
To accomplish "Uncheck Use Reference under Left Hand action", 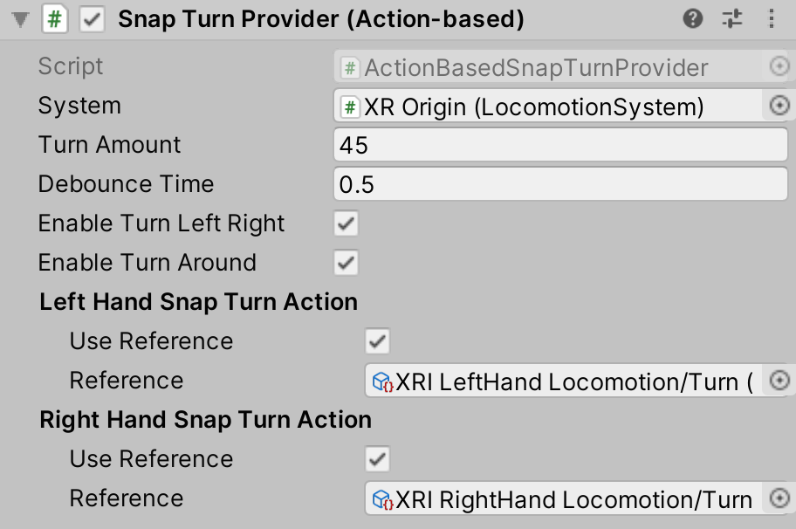I will click(x=378, y=341).
